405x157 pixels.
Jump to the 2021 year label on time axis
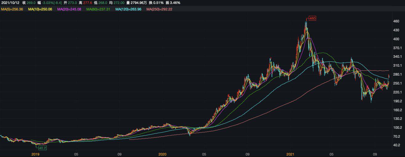pyautogui.click(x=291, y=154)
